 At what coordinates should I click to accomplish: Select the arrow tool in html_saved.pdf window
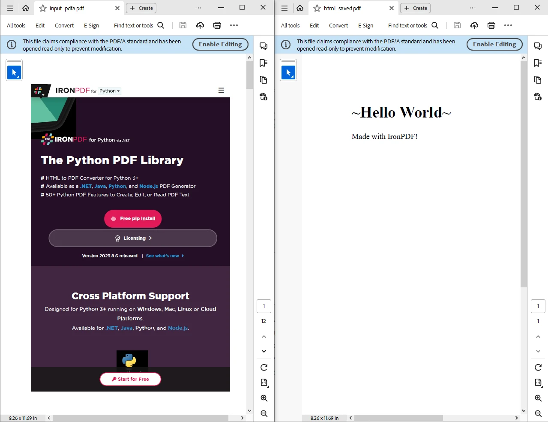pos(288,72)
